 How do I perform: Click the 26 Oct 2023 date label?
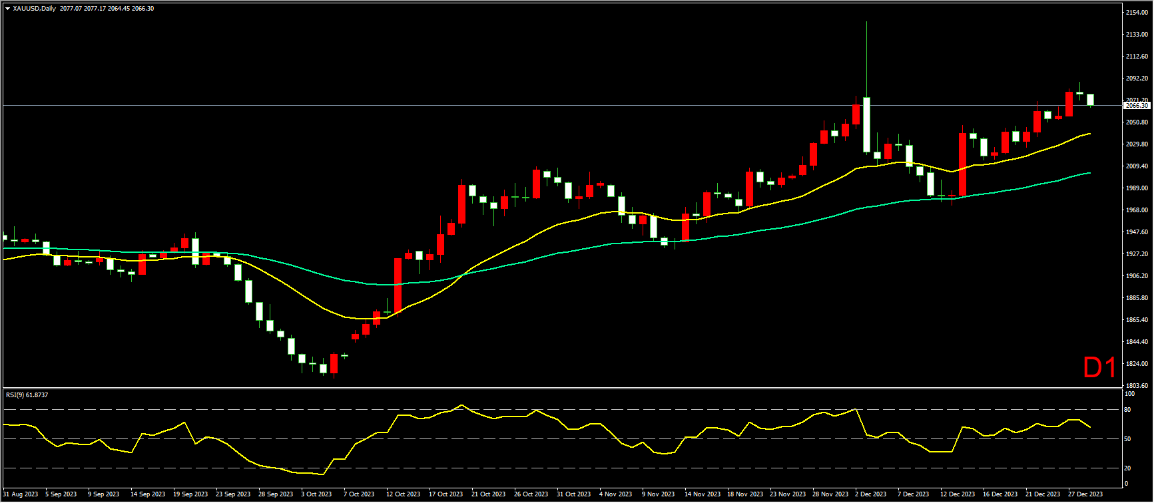531,494
